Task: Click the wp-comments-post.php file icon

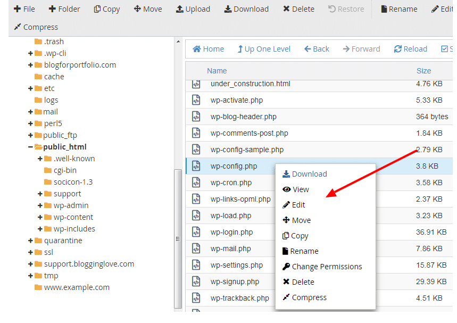Action: (196, 133)
